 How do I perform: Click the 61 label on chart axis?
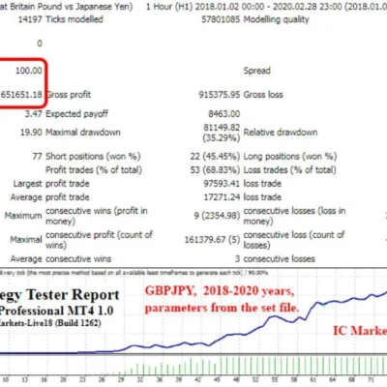(x=313, y=379)
